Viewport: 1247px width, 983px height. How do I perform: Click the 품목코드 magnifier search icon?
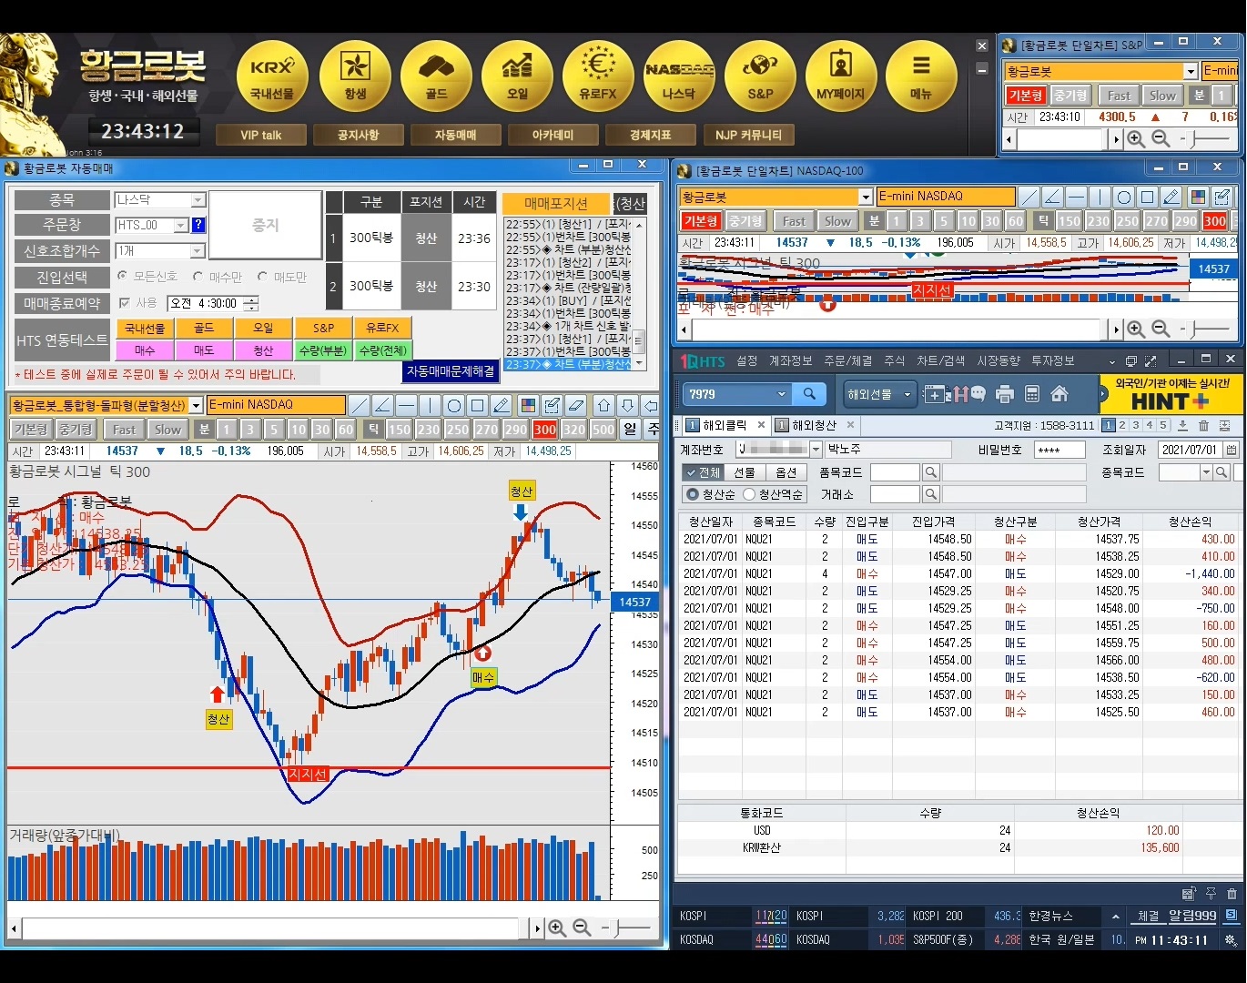pyautogui.click(x=930, y=472)
